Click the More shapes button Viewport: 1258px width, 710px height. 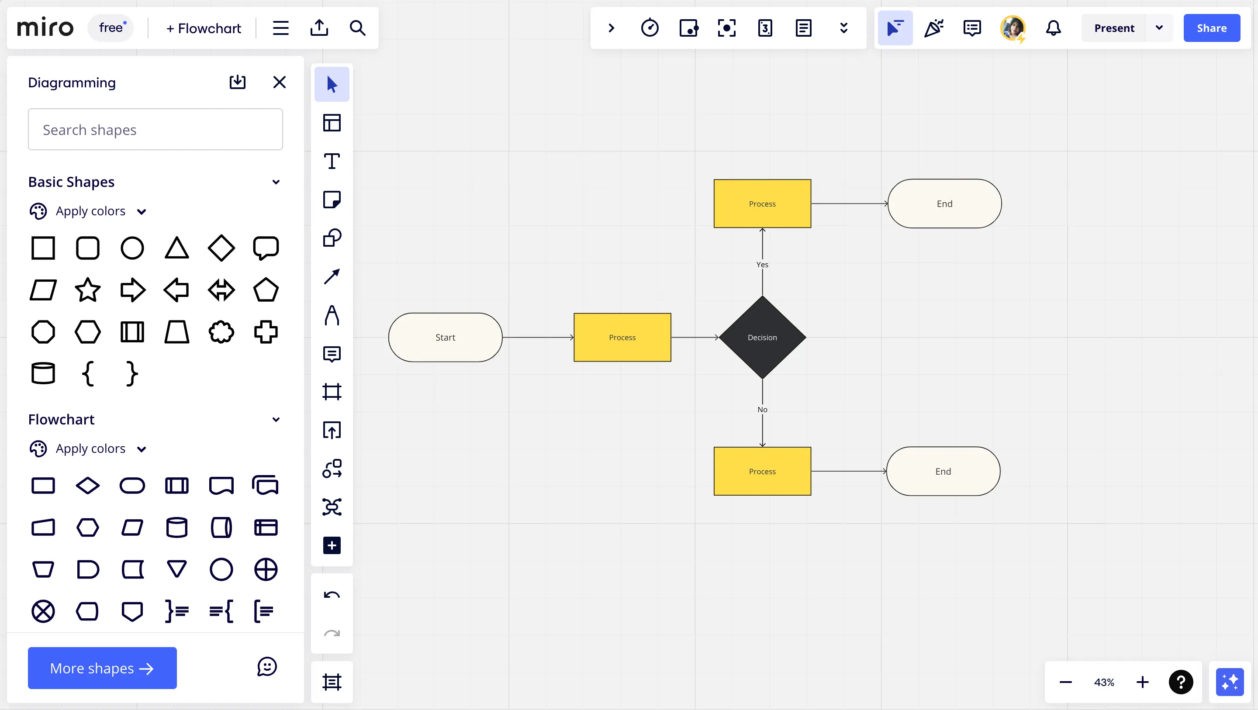(x=102, y=668)
